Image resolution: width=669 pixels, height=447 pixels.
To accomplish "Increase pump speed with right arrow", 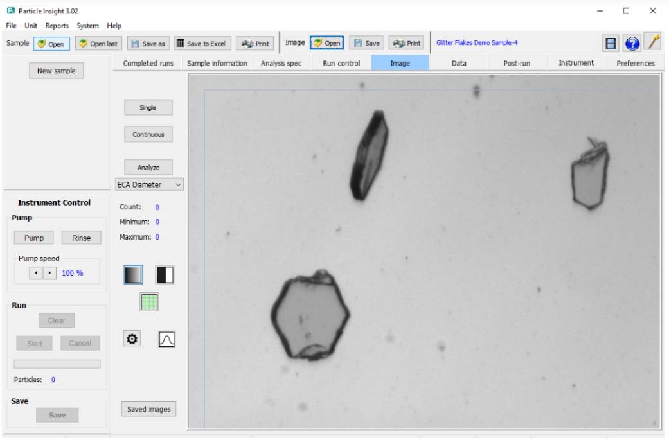I will (49, 273).
